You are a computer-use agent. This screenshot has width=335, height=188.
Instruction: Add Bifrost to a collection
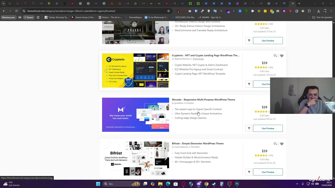[x=275, y=144]
